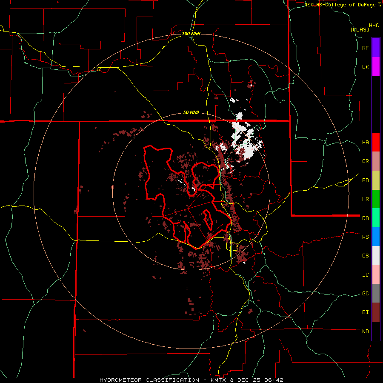Click the DS legend label
Viewport: 383px width, 383px height.
pyautogui.click(x=366, y=255)
